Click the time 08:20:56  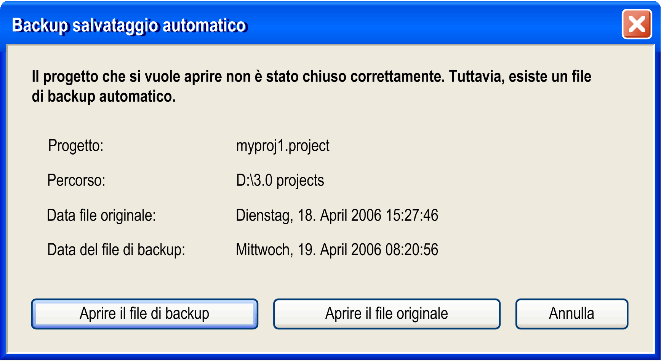[412, 250]
